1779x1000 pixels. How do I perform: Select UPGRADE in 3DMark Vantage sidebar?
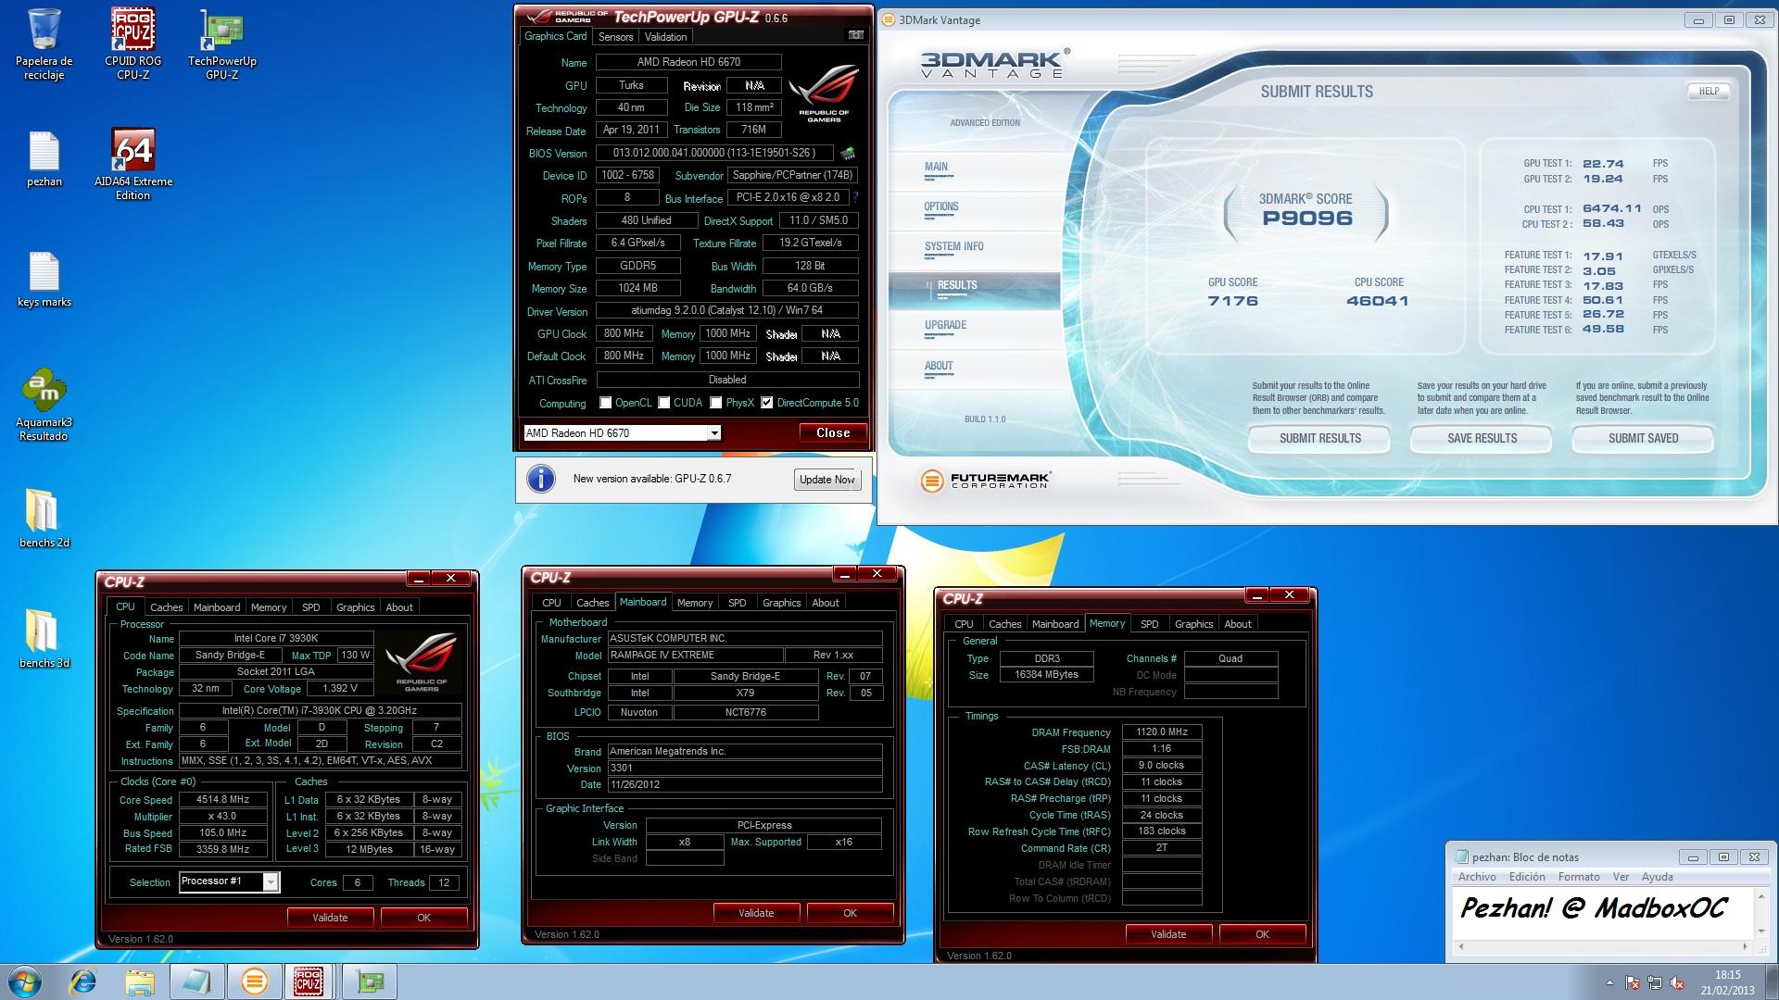coord(945,325)
